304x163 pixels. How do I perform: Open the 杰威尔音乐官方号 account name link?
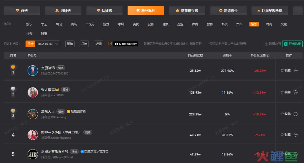pos(55,151)
